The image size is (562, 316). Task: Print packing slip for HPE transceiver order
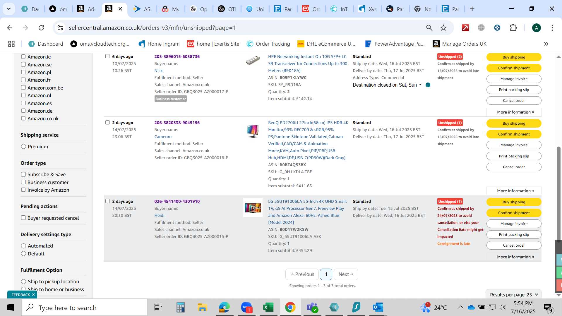514,90
